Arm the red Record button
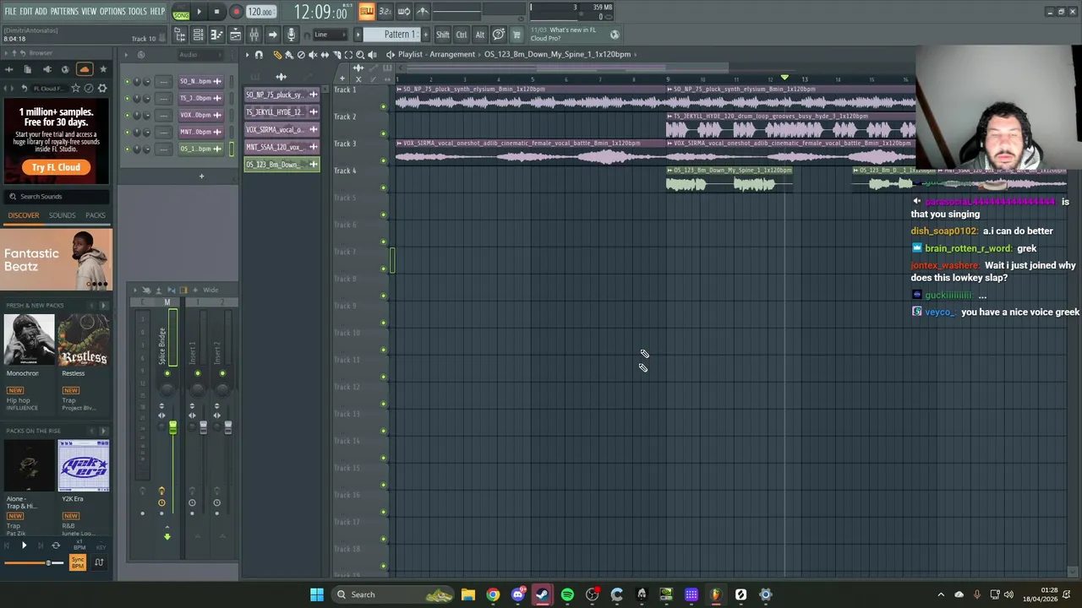This screenshot has height=608, width=1082. [236, 12]
